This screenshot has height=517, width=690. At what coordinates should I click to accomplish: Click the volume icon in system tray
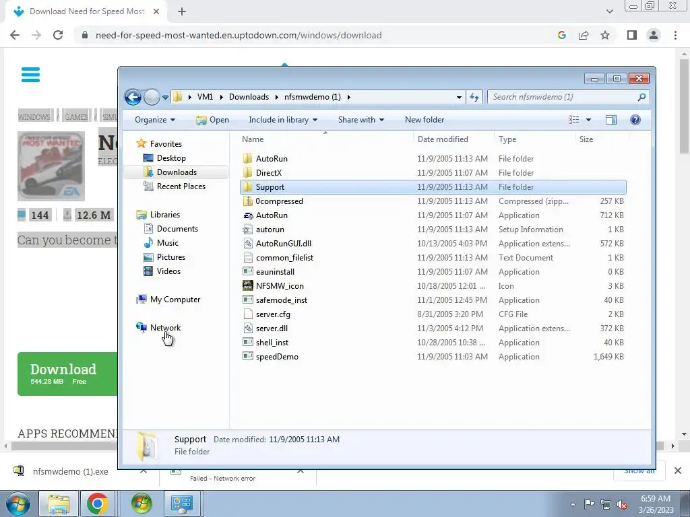click(622, 504)
